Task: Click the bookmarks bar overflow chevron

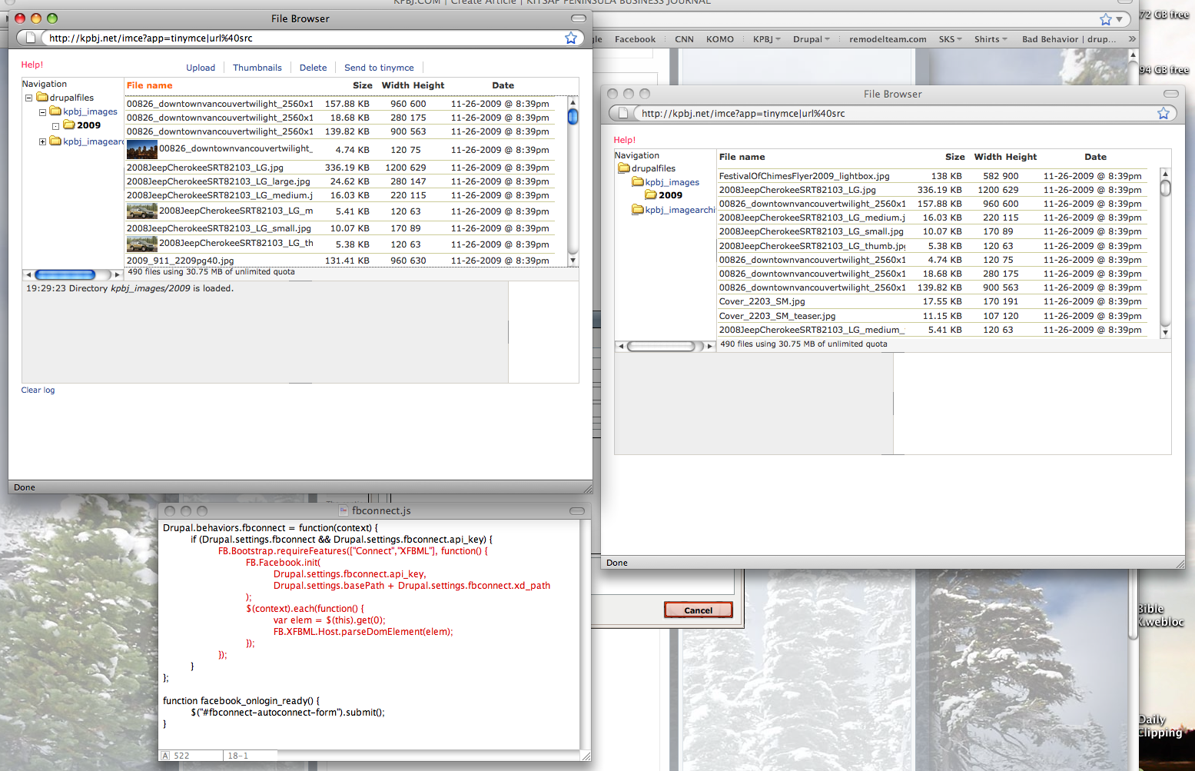Action: [x=1131, y=39]
